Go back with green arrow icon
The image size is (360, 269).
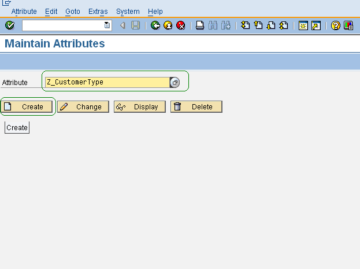(155, 25)
